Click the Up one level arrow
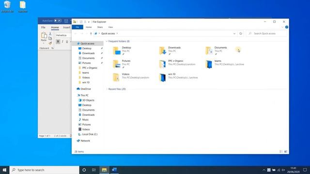 [91, 34]
